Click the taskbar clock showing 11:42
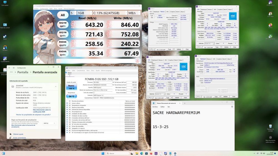This screenshot has width=278, height=156. coord(270,153)
